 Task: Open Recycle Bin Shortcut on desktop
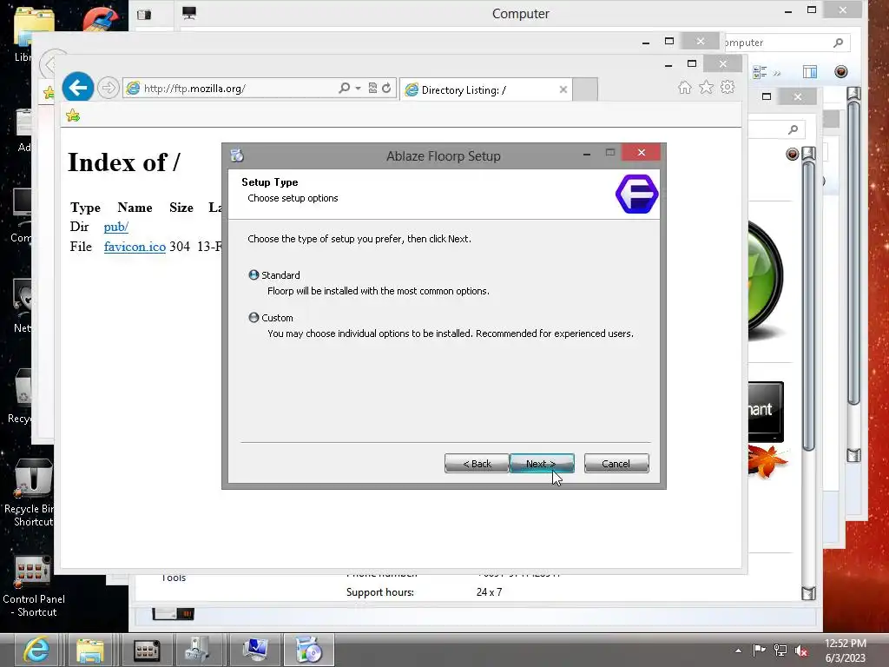tap(32, 492)
